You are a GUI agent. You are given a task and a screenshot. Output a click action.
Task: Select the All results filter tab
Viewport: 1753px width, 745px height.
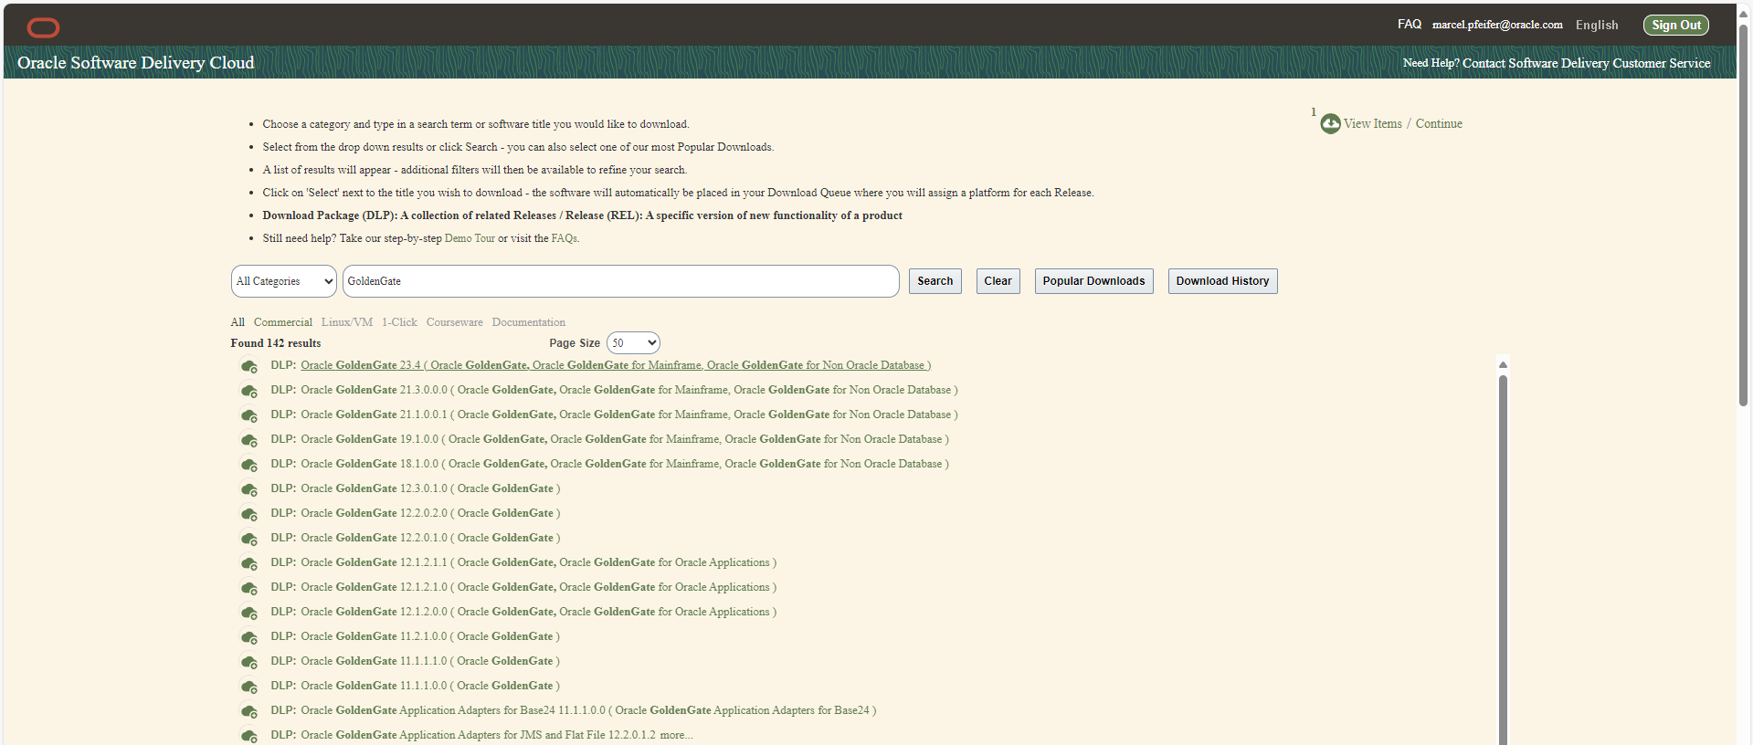[238, 322]
